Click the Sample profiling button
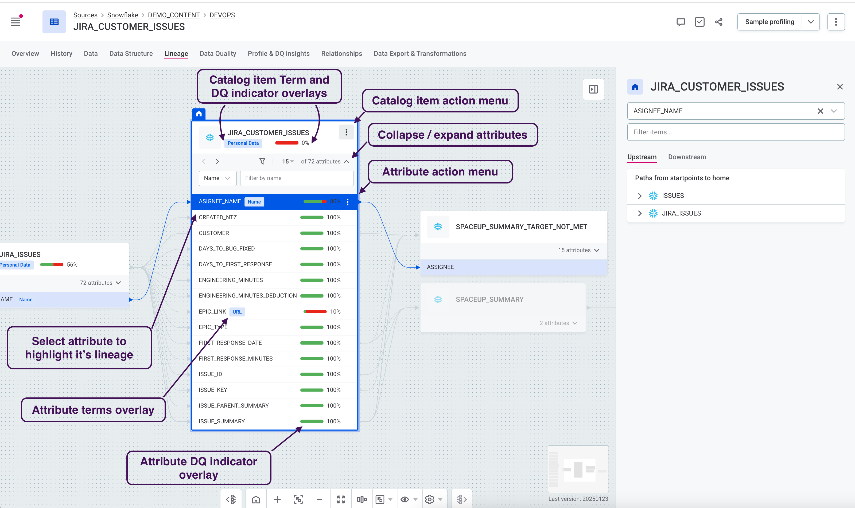This screenshot has height=508, width=855. coord(770,22)
